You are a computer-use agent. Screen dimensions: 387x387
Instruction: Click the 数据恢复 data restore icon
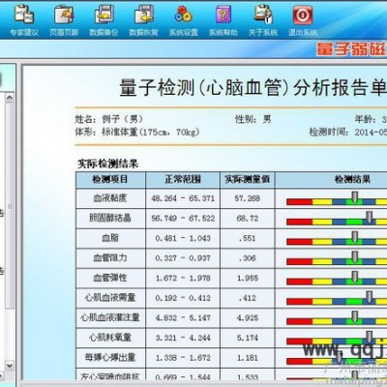click(x=143, y=15)
